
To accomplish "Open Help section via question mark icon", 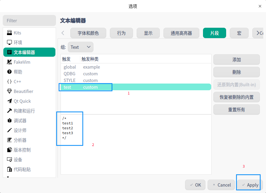I will [9, 72].
